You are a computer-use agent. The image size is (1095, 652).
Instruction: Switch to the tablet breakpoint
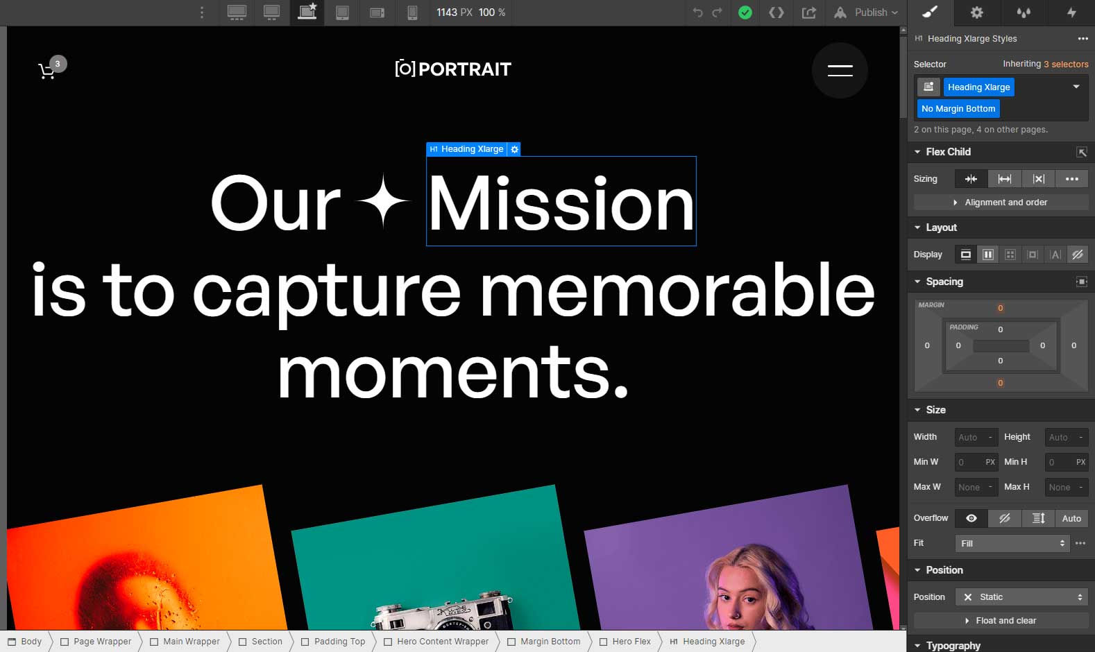(x=342, y=12)
